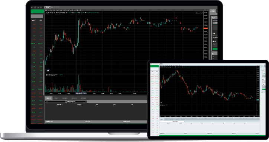The image size is (269, 142).
Task: Open the filter dropdown below the bottom tabs
Action: click(77, 102)
